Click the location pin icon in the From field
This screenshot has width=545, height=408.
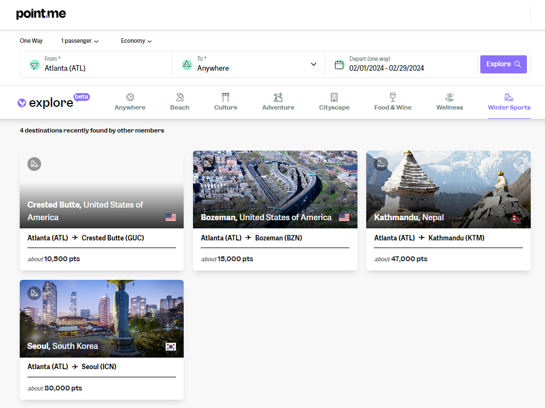(x=34, y=64)
